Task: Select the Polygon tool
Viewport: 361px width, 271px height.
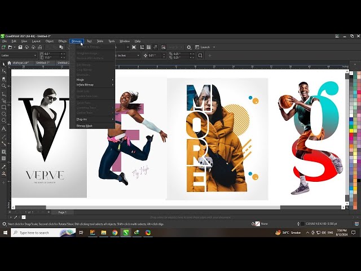Action: click(4, 120)
